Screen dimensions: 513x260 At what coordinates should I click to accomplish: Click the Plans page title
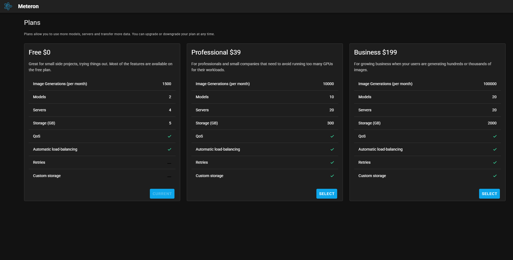(32, 23)
